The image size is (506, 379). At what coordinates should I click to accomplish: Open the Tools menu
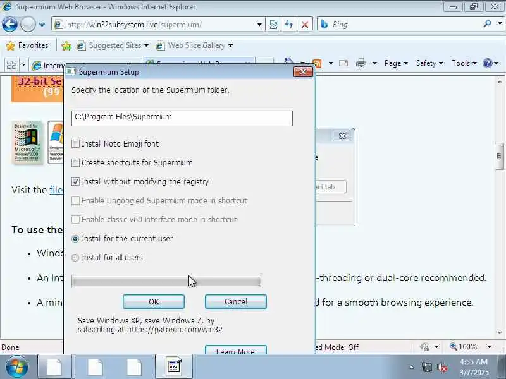(x=464, y=63)
